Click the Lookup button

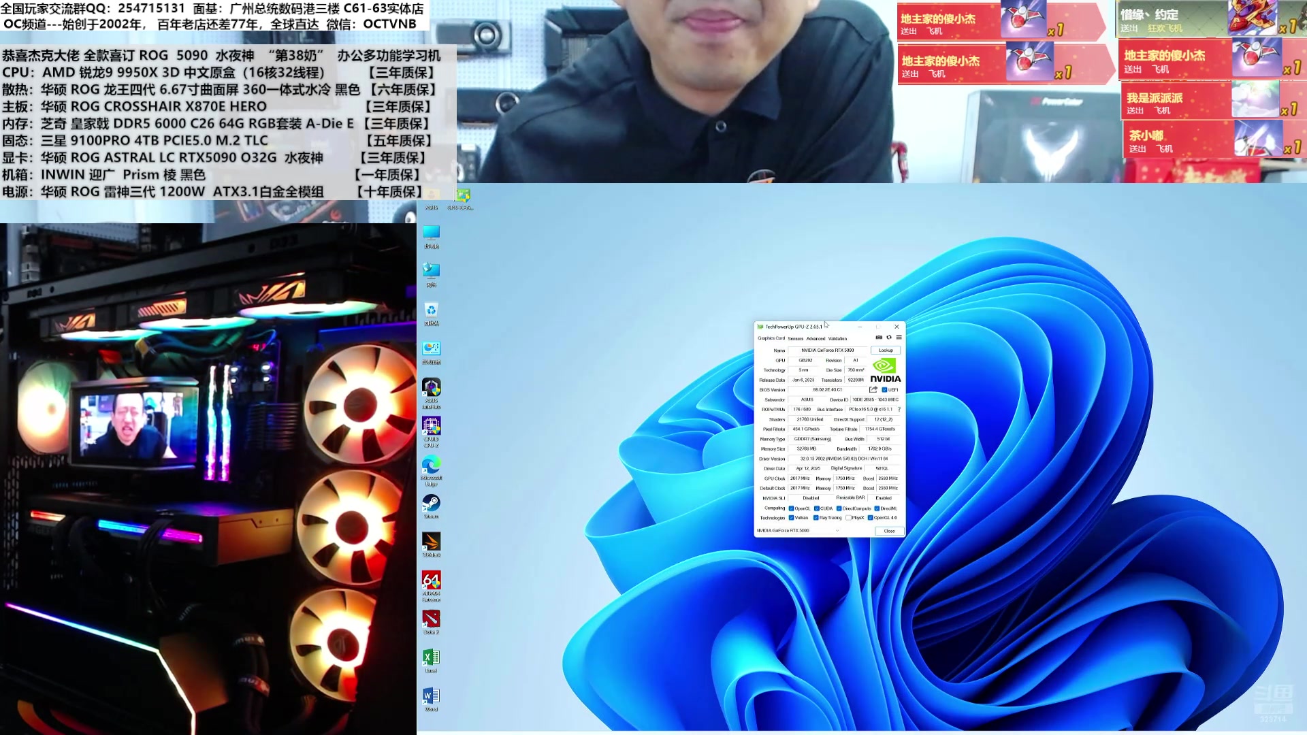886,350
